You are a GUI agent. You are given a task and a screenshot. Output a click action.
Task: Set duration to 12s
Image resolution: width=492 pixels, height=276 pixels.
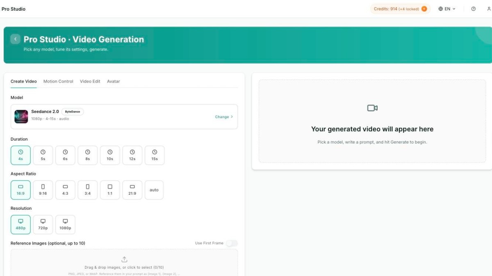pyautogui.click(x=132, y=155)
